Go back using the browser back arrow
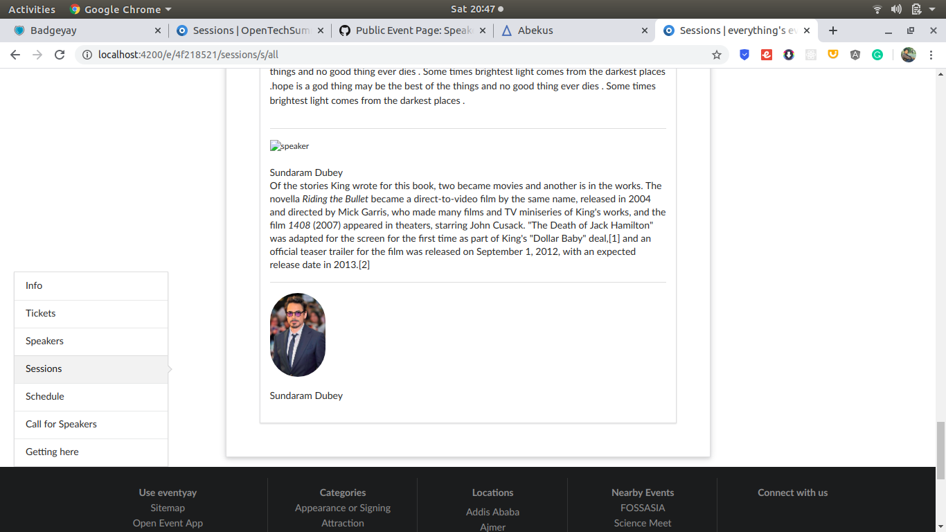The width and height of the screenshot is (946, 532). pos(15,55)
